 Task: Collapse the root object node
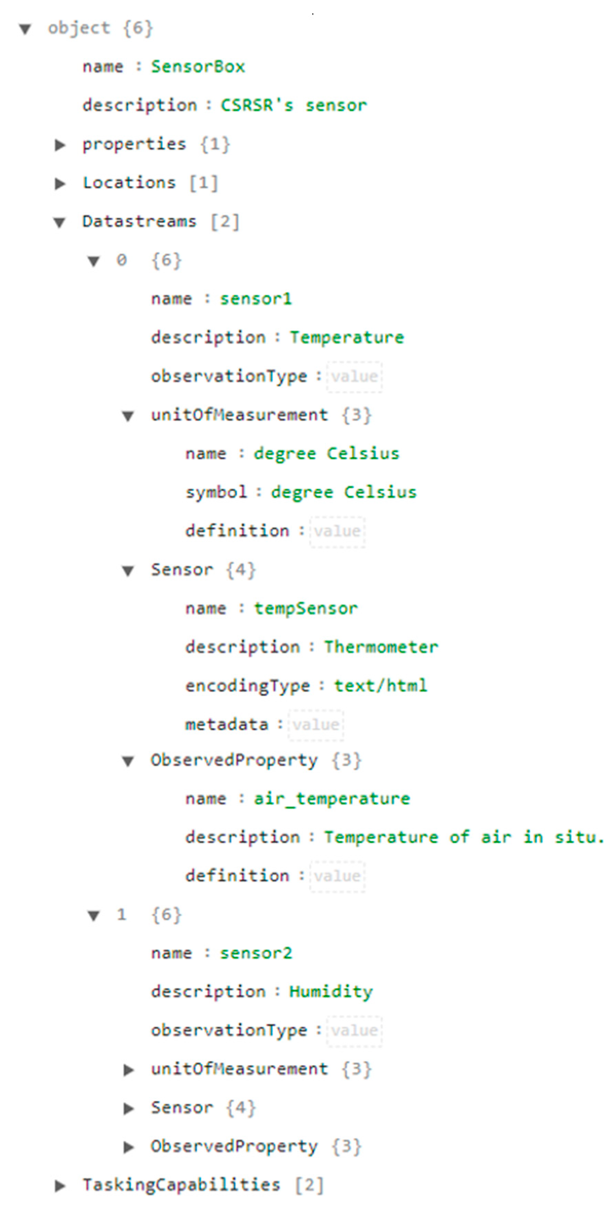[x=25, y=29]
